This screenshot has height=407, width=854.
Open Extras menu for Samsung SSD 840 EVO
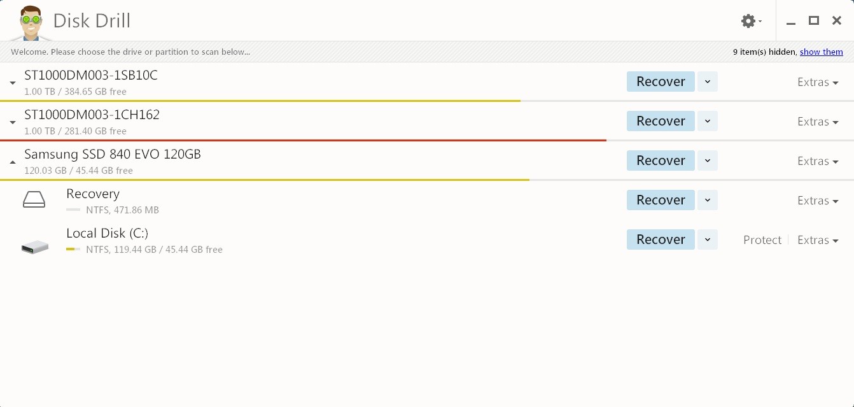tap(818, 161)
